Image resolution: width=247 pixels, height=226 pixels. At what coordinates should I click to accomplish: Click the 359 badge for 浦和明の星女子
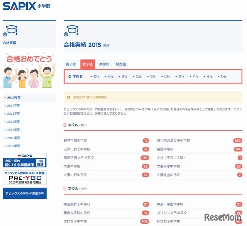(x=238, y=141)
